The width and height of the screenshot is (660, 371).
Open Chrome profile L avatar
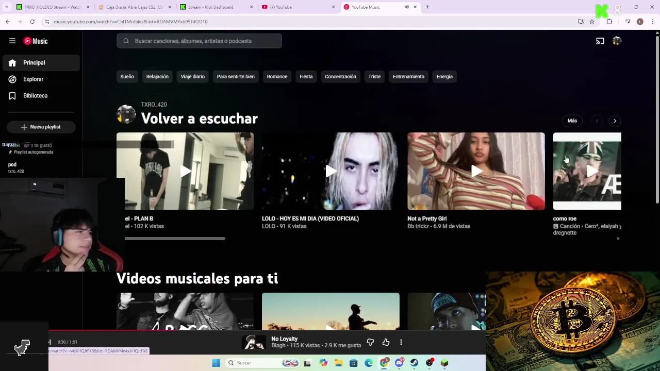(640, 22)
